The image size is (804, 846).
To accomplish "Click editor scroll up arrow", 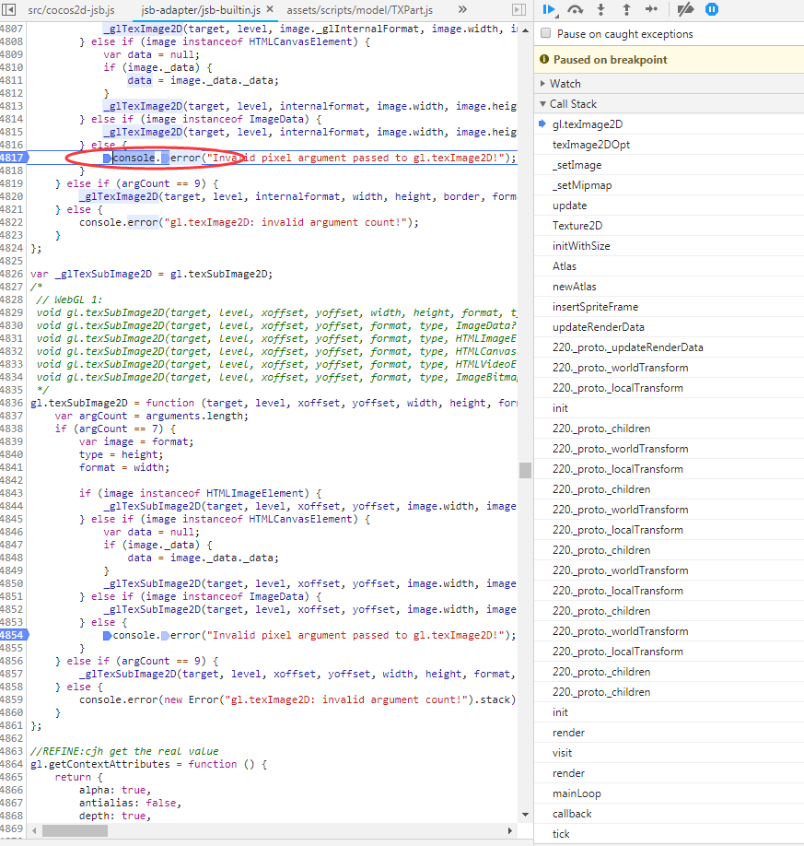I will tap(525, 29).
